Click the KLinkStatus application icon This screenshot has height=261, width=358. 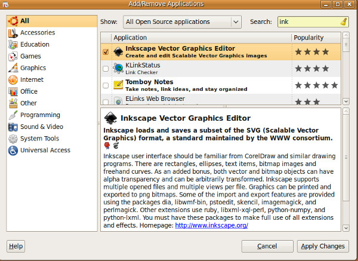point(118,68)
